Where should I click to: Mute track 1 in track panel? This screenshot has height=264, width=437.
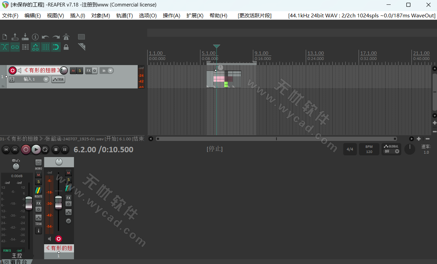[73, 71]
